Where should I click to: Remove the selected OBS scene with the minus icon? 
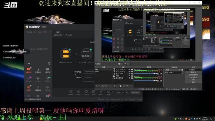(99, 86)
